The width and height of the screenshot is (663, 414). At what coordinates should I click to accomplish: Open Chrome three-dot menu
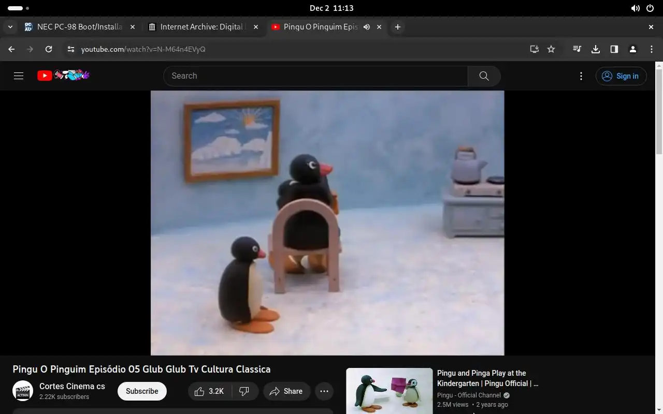[x=652, y=49]
